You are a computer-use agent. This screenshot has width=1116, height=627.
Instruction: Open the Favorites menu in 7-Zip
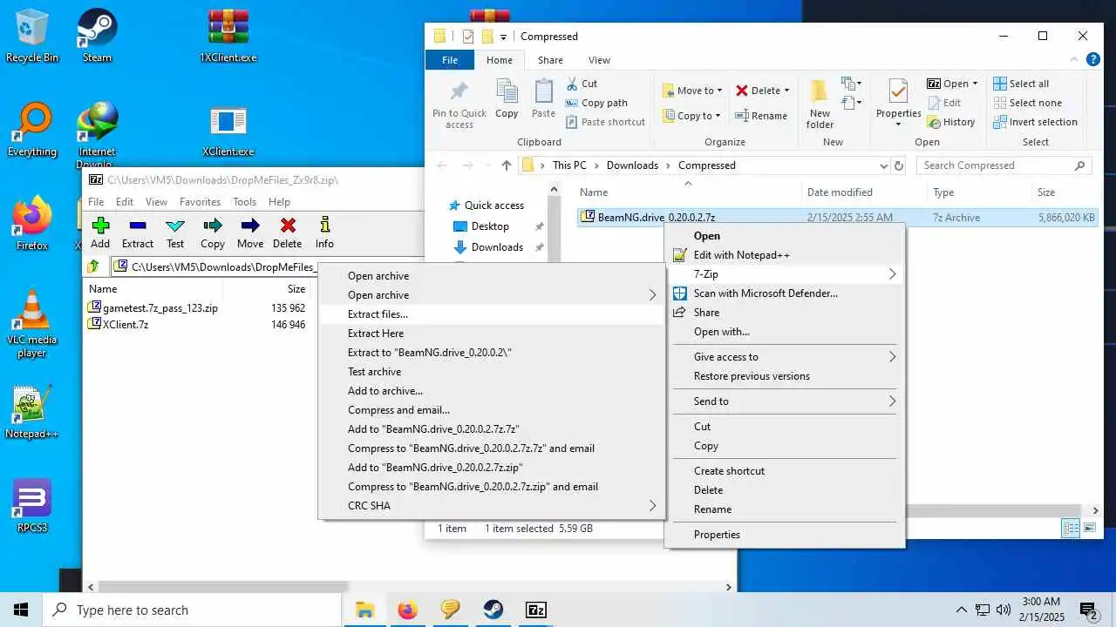(200, 202)
